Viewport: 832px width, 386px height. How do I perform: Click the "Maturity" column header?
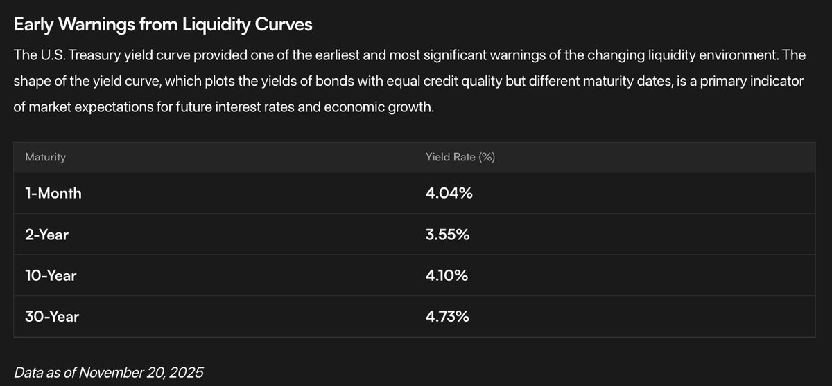[x=45, y=157]
